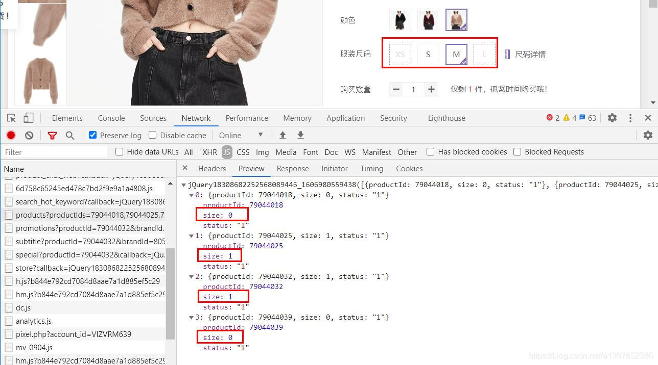Show the request Cookies tab

coord(409,168)
